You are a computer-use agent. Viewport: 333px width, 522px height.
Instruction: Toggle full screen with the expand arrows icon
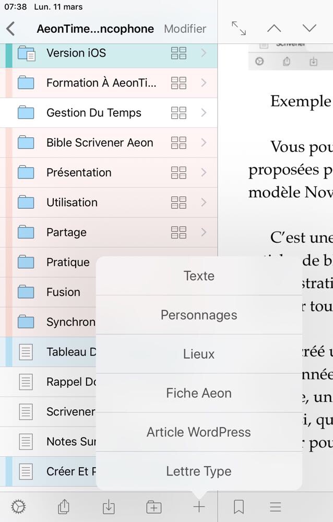[239, 29]
